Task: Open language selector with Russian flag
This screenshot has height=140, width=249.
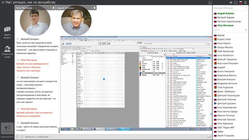Action: pos(241,3)
